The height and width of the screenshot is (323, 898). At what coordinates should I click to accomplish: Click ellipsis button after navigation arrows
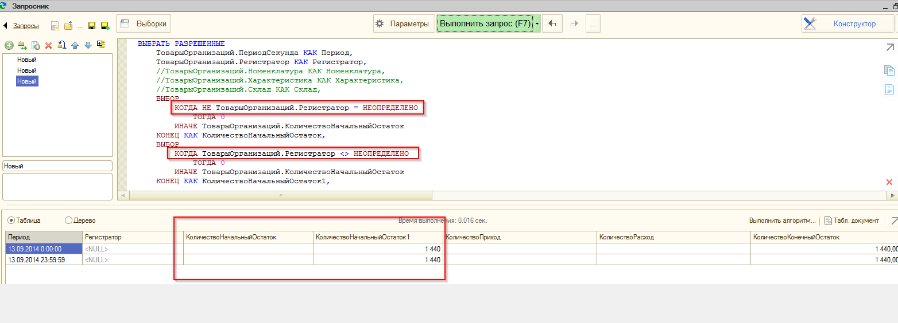[593, 24]
